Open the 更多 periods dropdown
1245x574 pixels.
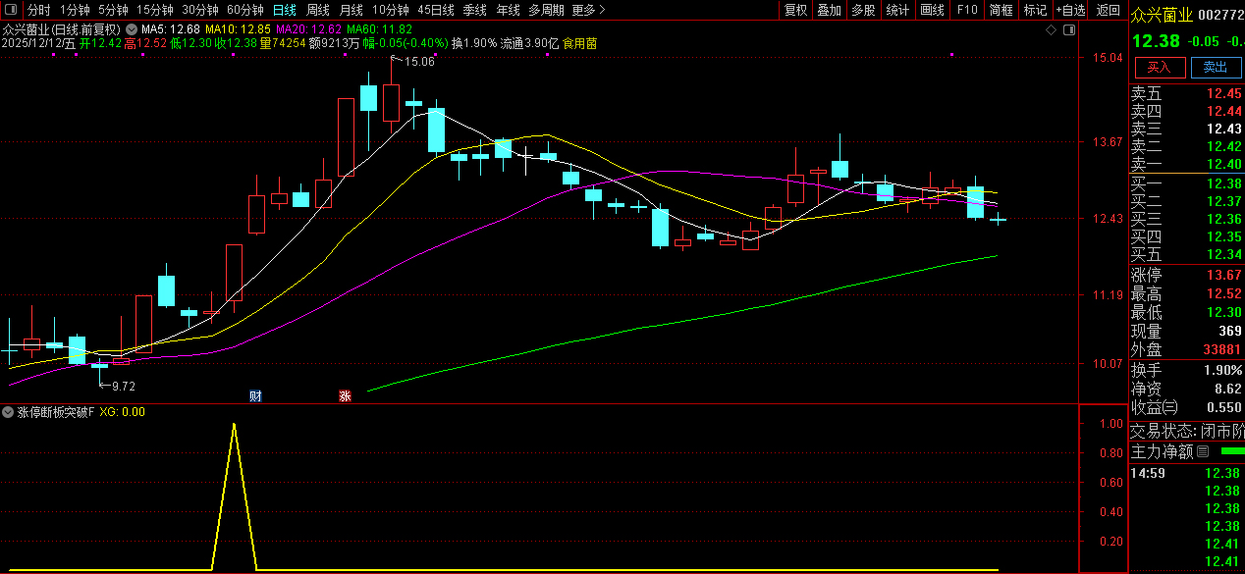point(587,10)
